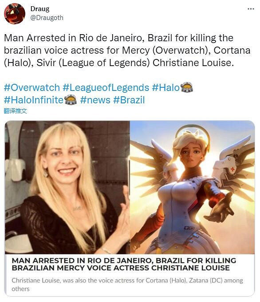Open the three-dot more options menu

[251, 9]
